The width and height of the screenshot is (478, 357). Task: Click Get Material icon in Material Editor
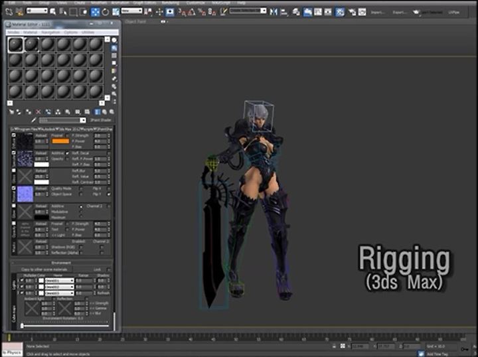click(11, 111)
